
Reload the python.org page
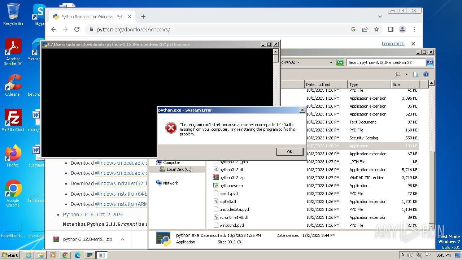click(x=77, y=30)
